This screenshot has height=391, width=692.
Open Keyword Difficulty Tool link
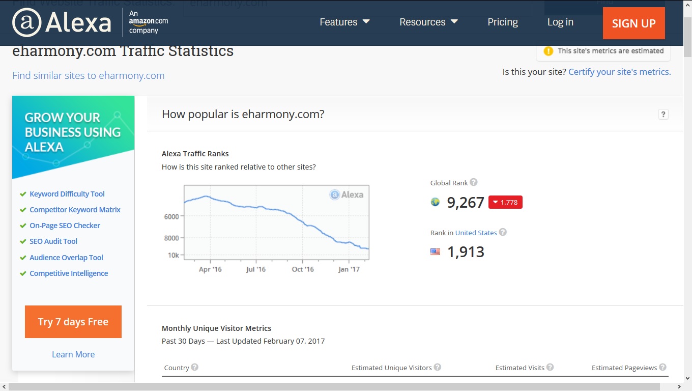(x=67, y=193)
